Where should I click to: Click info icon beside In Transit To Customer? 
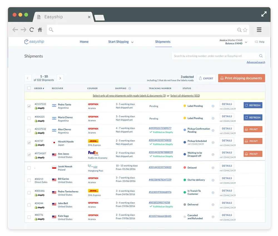click(213, 192)
